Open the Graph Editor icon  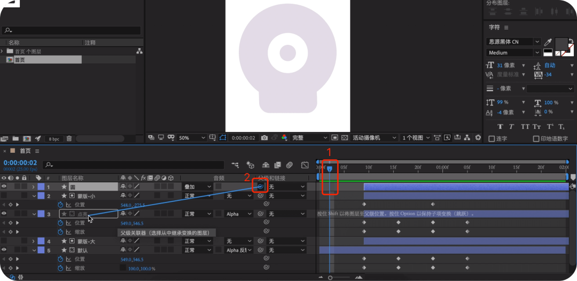(x=305, y=165)
